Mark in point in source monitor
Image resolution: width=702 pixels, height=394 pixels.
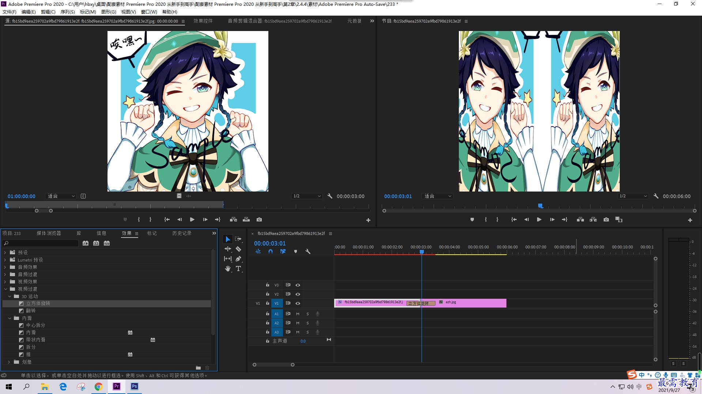(139, 220)
